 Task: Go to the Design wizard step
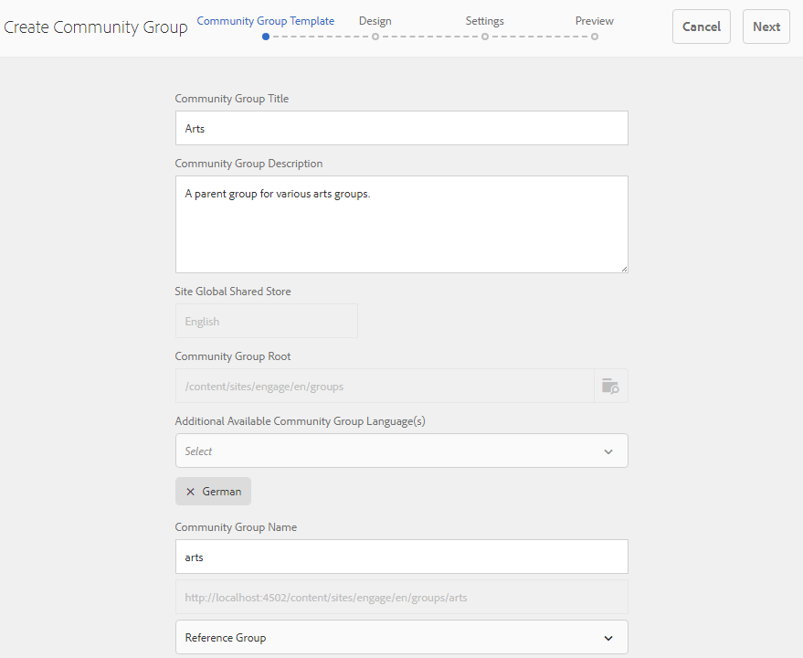point(375,21)
